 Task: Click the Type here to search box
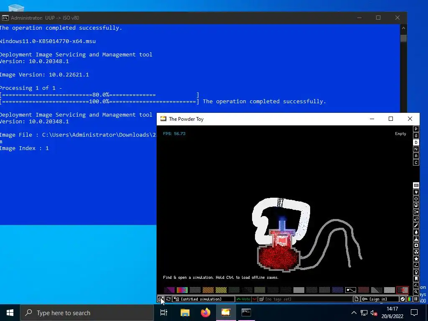[87, 313]
